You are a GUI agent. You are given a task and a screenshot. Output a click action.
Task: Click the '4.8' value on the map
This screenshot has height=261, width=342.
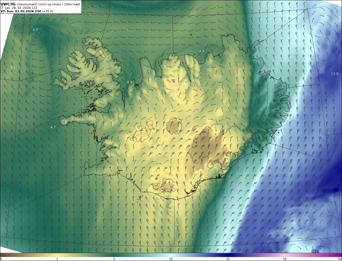click(130, 82)
